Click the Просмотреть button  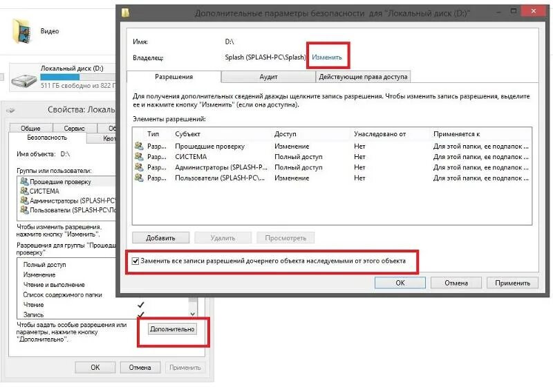coord(285,238)
